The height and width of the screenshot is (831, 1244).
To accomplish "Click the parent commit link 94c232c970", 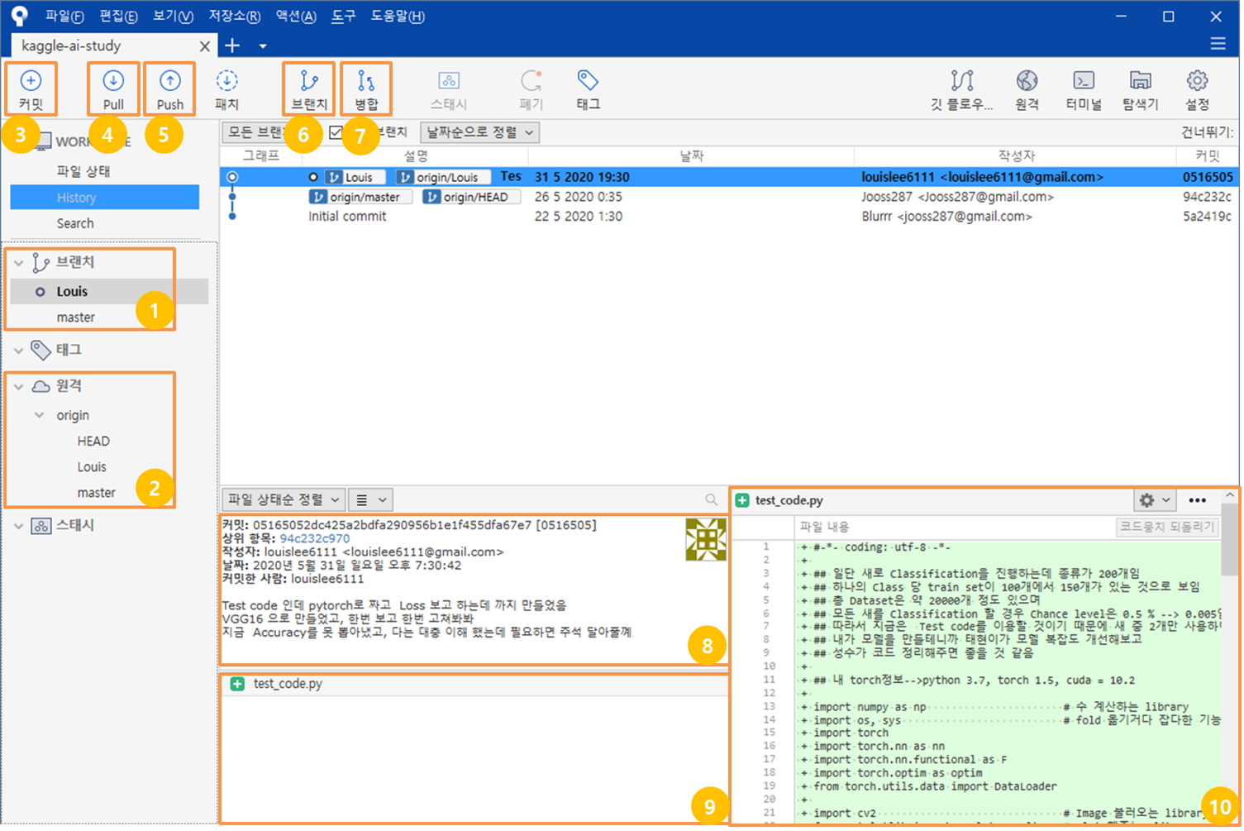I will (314, 538).
